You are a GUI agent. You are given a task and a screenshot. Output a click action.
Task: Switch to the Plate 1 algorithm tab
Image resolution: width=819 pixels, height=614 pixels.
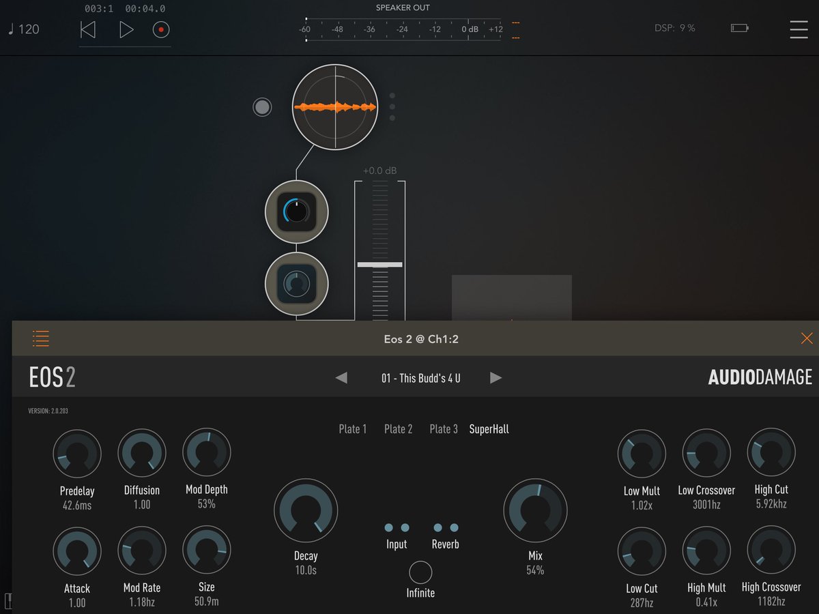352,429
